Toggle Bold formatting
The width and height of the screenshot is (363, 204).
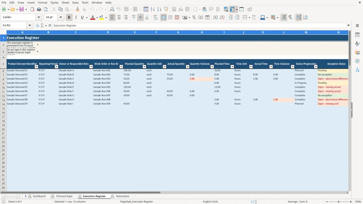click(x=69, y=18)
